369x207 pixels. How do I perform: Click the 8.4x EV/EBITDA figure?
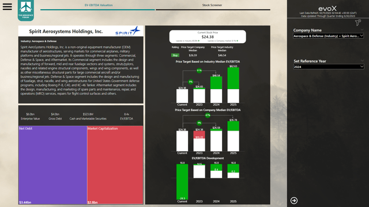pyautogui.click(x=127, y=114)
